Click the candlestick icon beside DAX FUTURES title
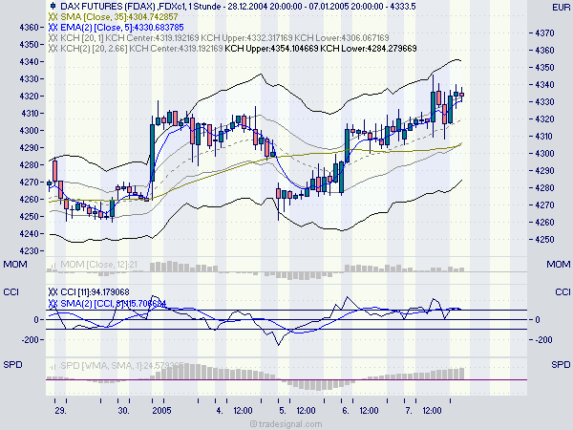573x430 pixels. [x=53, y=6]
